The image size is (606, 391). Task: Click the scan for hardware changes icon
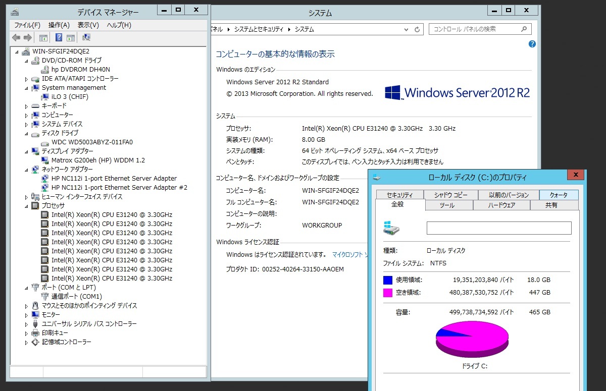86,37
